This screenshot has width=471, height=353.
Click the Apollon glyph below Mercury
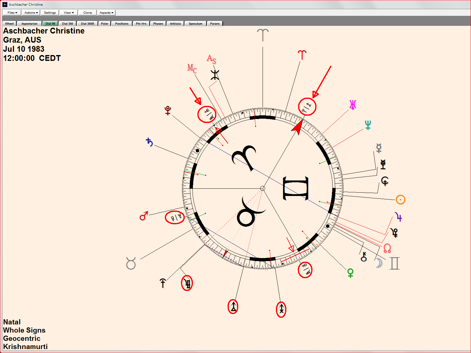[x=383, y=164]
